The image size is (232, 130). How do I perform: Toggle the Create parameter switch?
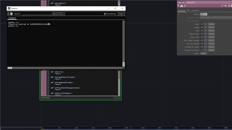click(204, 27)
